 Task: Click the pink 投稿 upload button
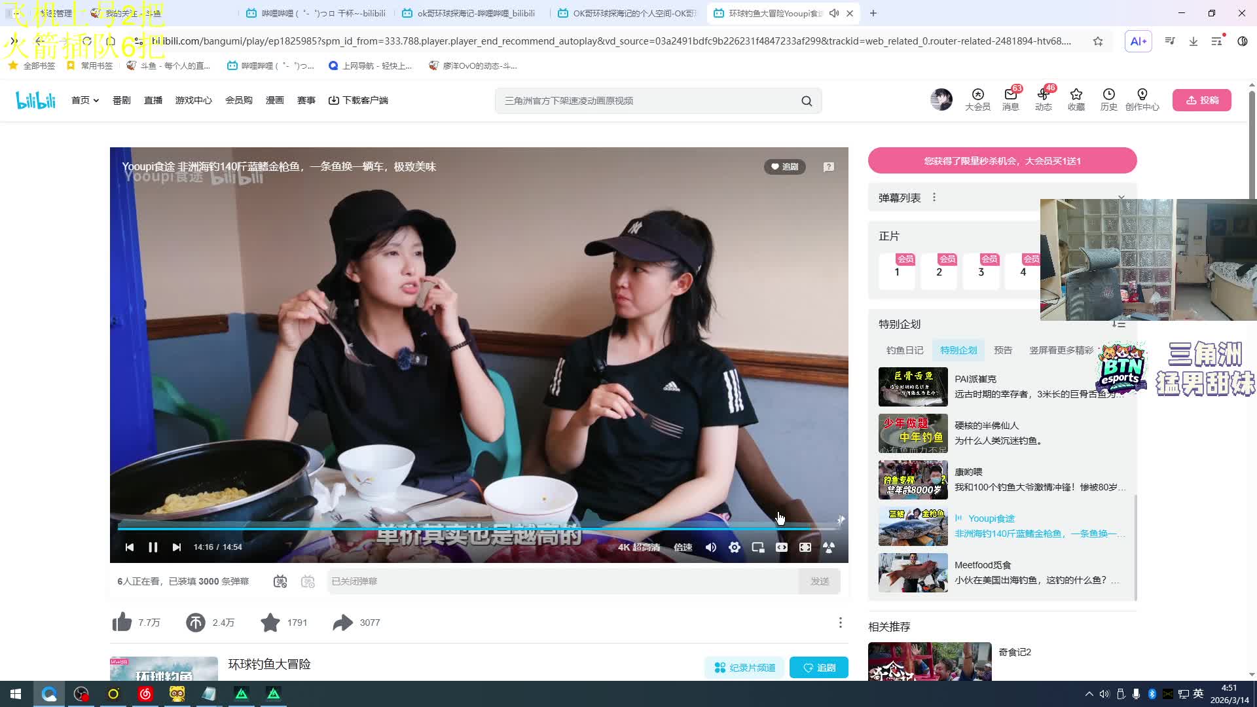coord(1201,100)
